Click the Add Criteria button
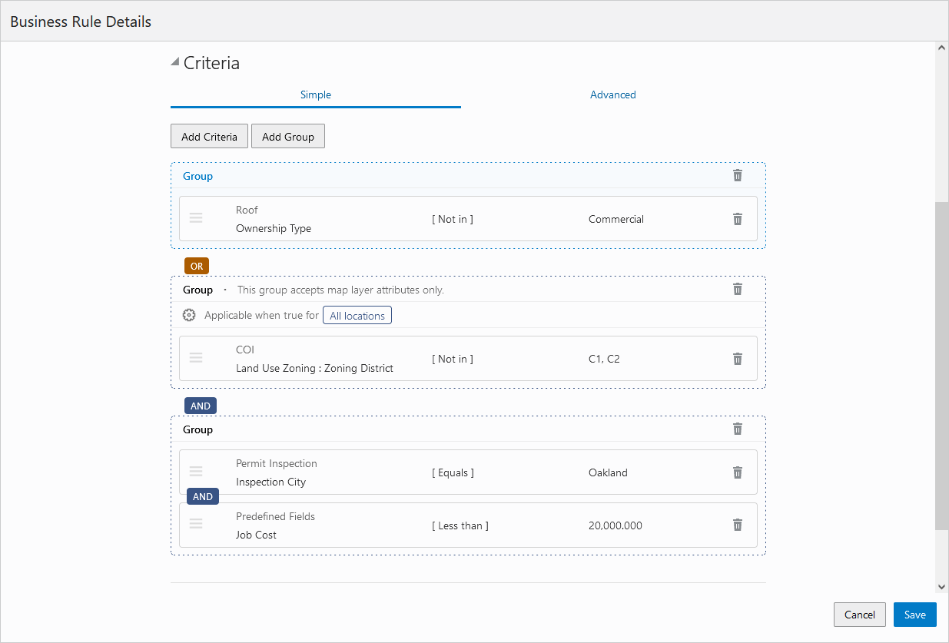Viewport: 949px width, 643px height. pyautogui.click(x=209, y=137)
